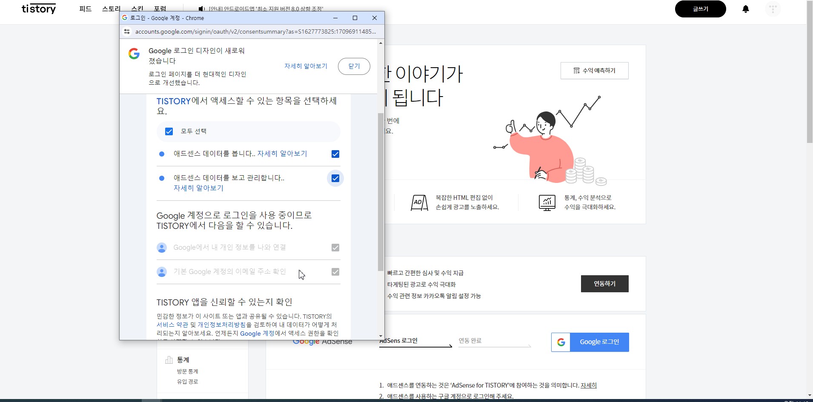Click the 통계 sidebar heading

(183, 360)
